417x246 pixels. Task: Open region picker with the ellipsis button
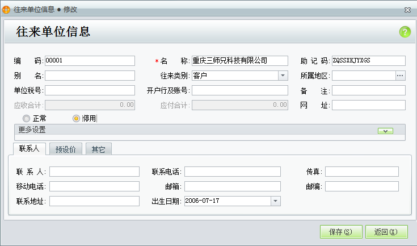tap(400, 75)
